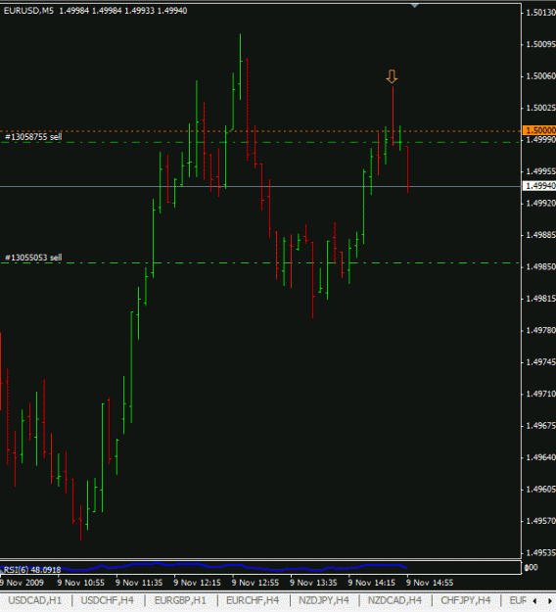Screen dimensions: 556x612
Task: Click the 1.49745 price axis value
Action: click(x=540, y=362)
